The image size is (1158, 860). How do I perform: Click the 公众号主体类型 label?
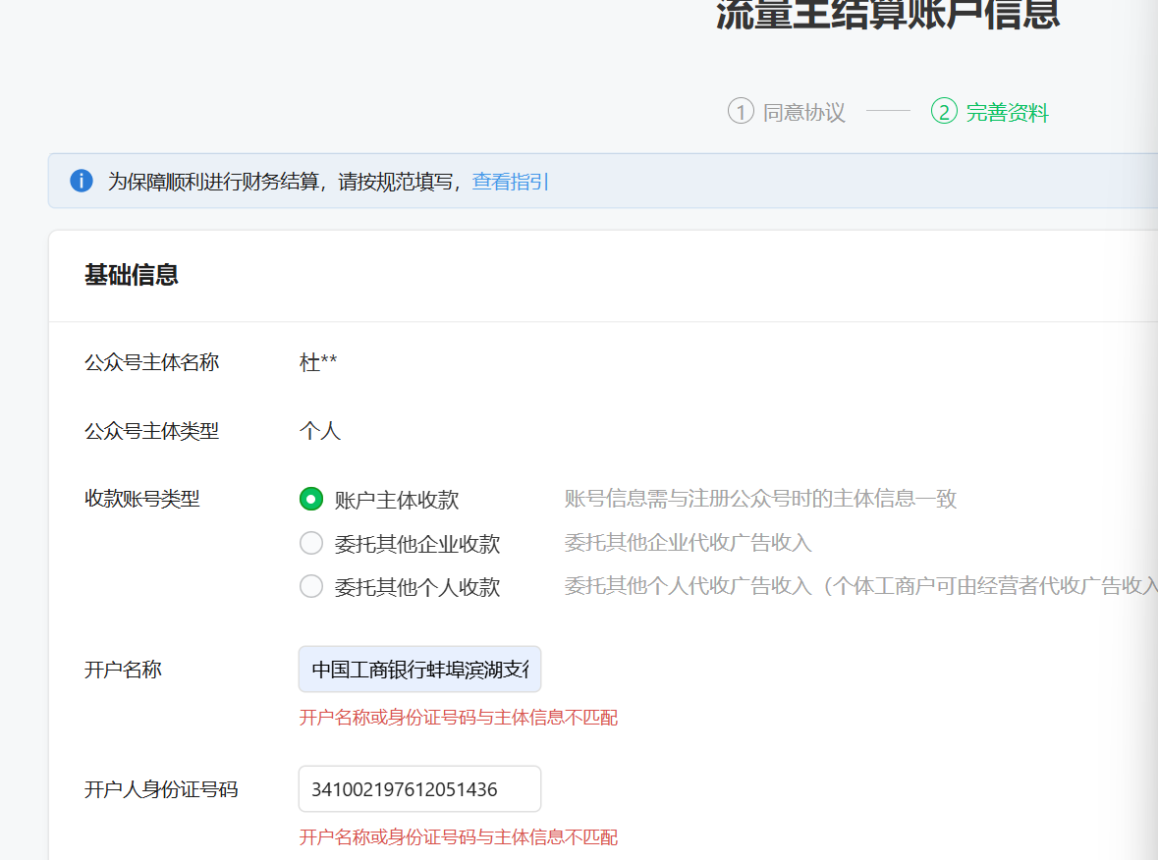[x=151, y=431]
